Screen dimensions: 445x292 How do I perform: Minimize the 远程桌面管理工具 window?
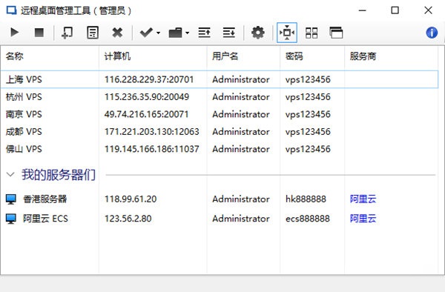point(363,10)
